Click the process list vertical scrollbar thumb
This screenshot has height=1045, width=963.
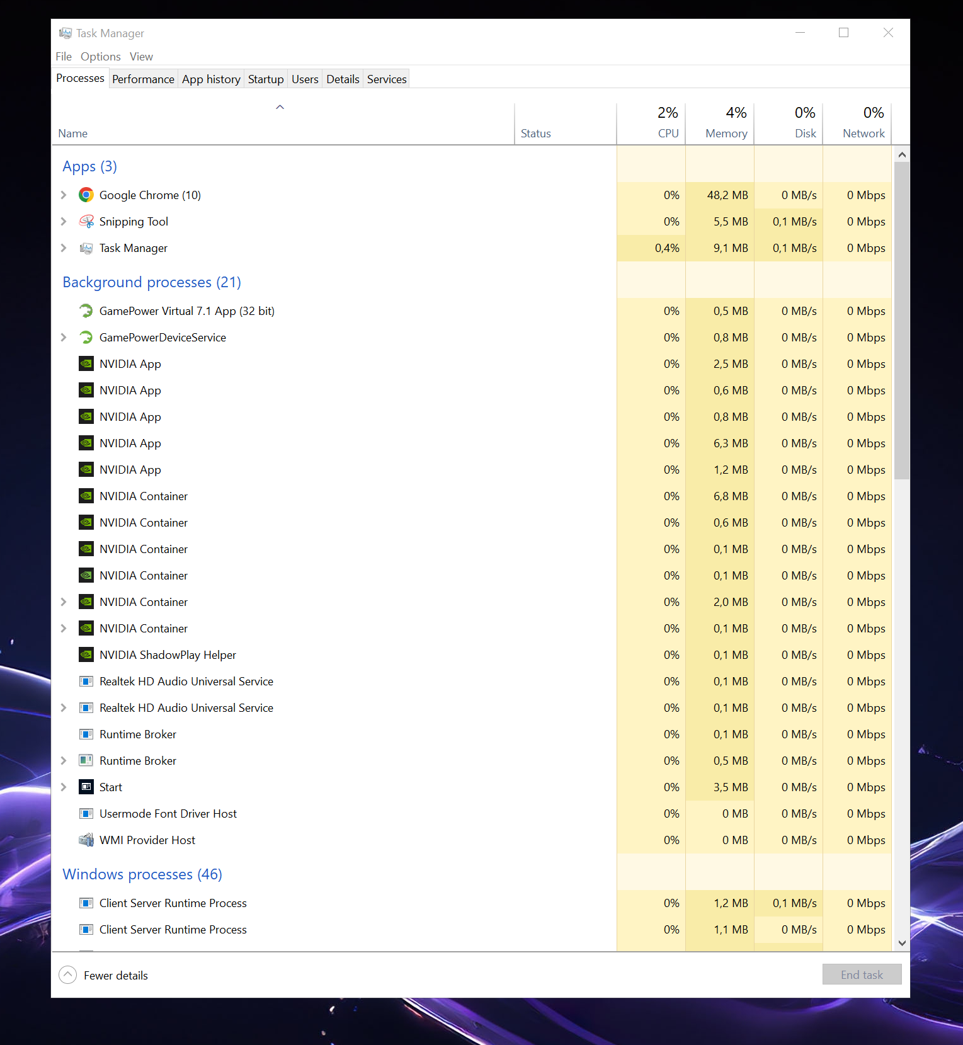[902, 321]
